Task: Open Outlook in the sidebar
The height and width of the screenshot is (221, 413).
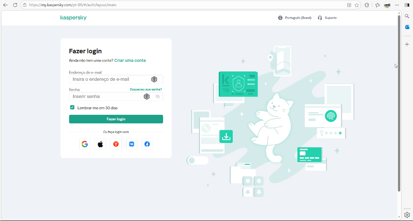Action: [x=407, y=27]
